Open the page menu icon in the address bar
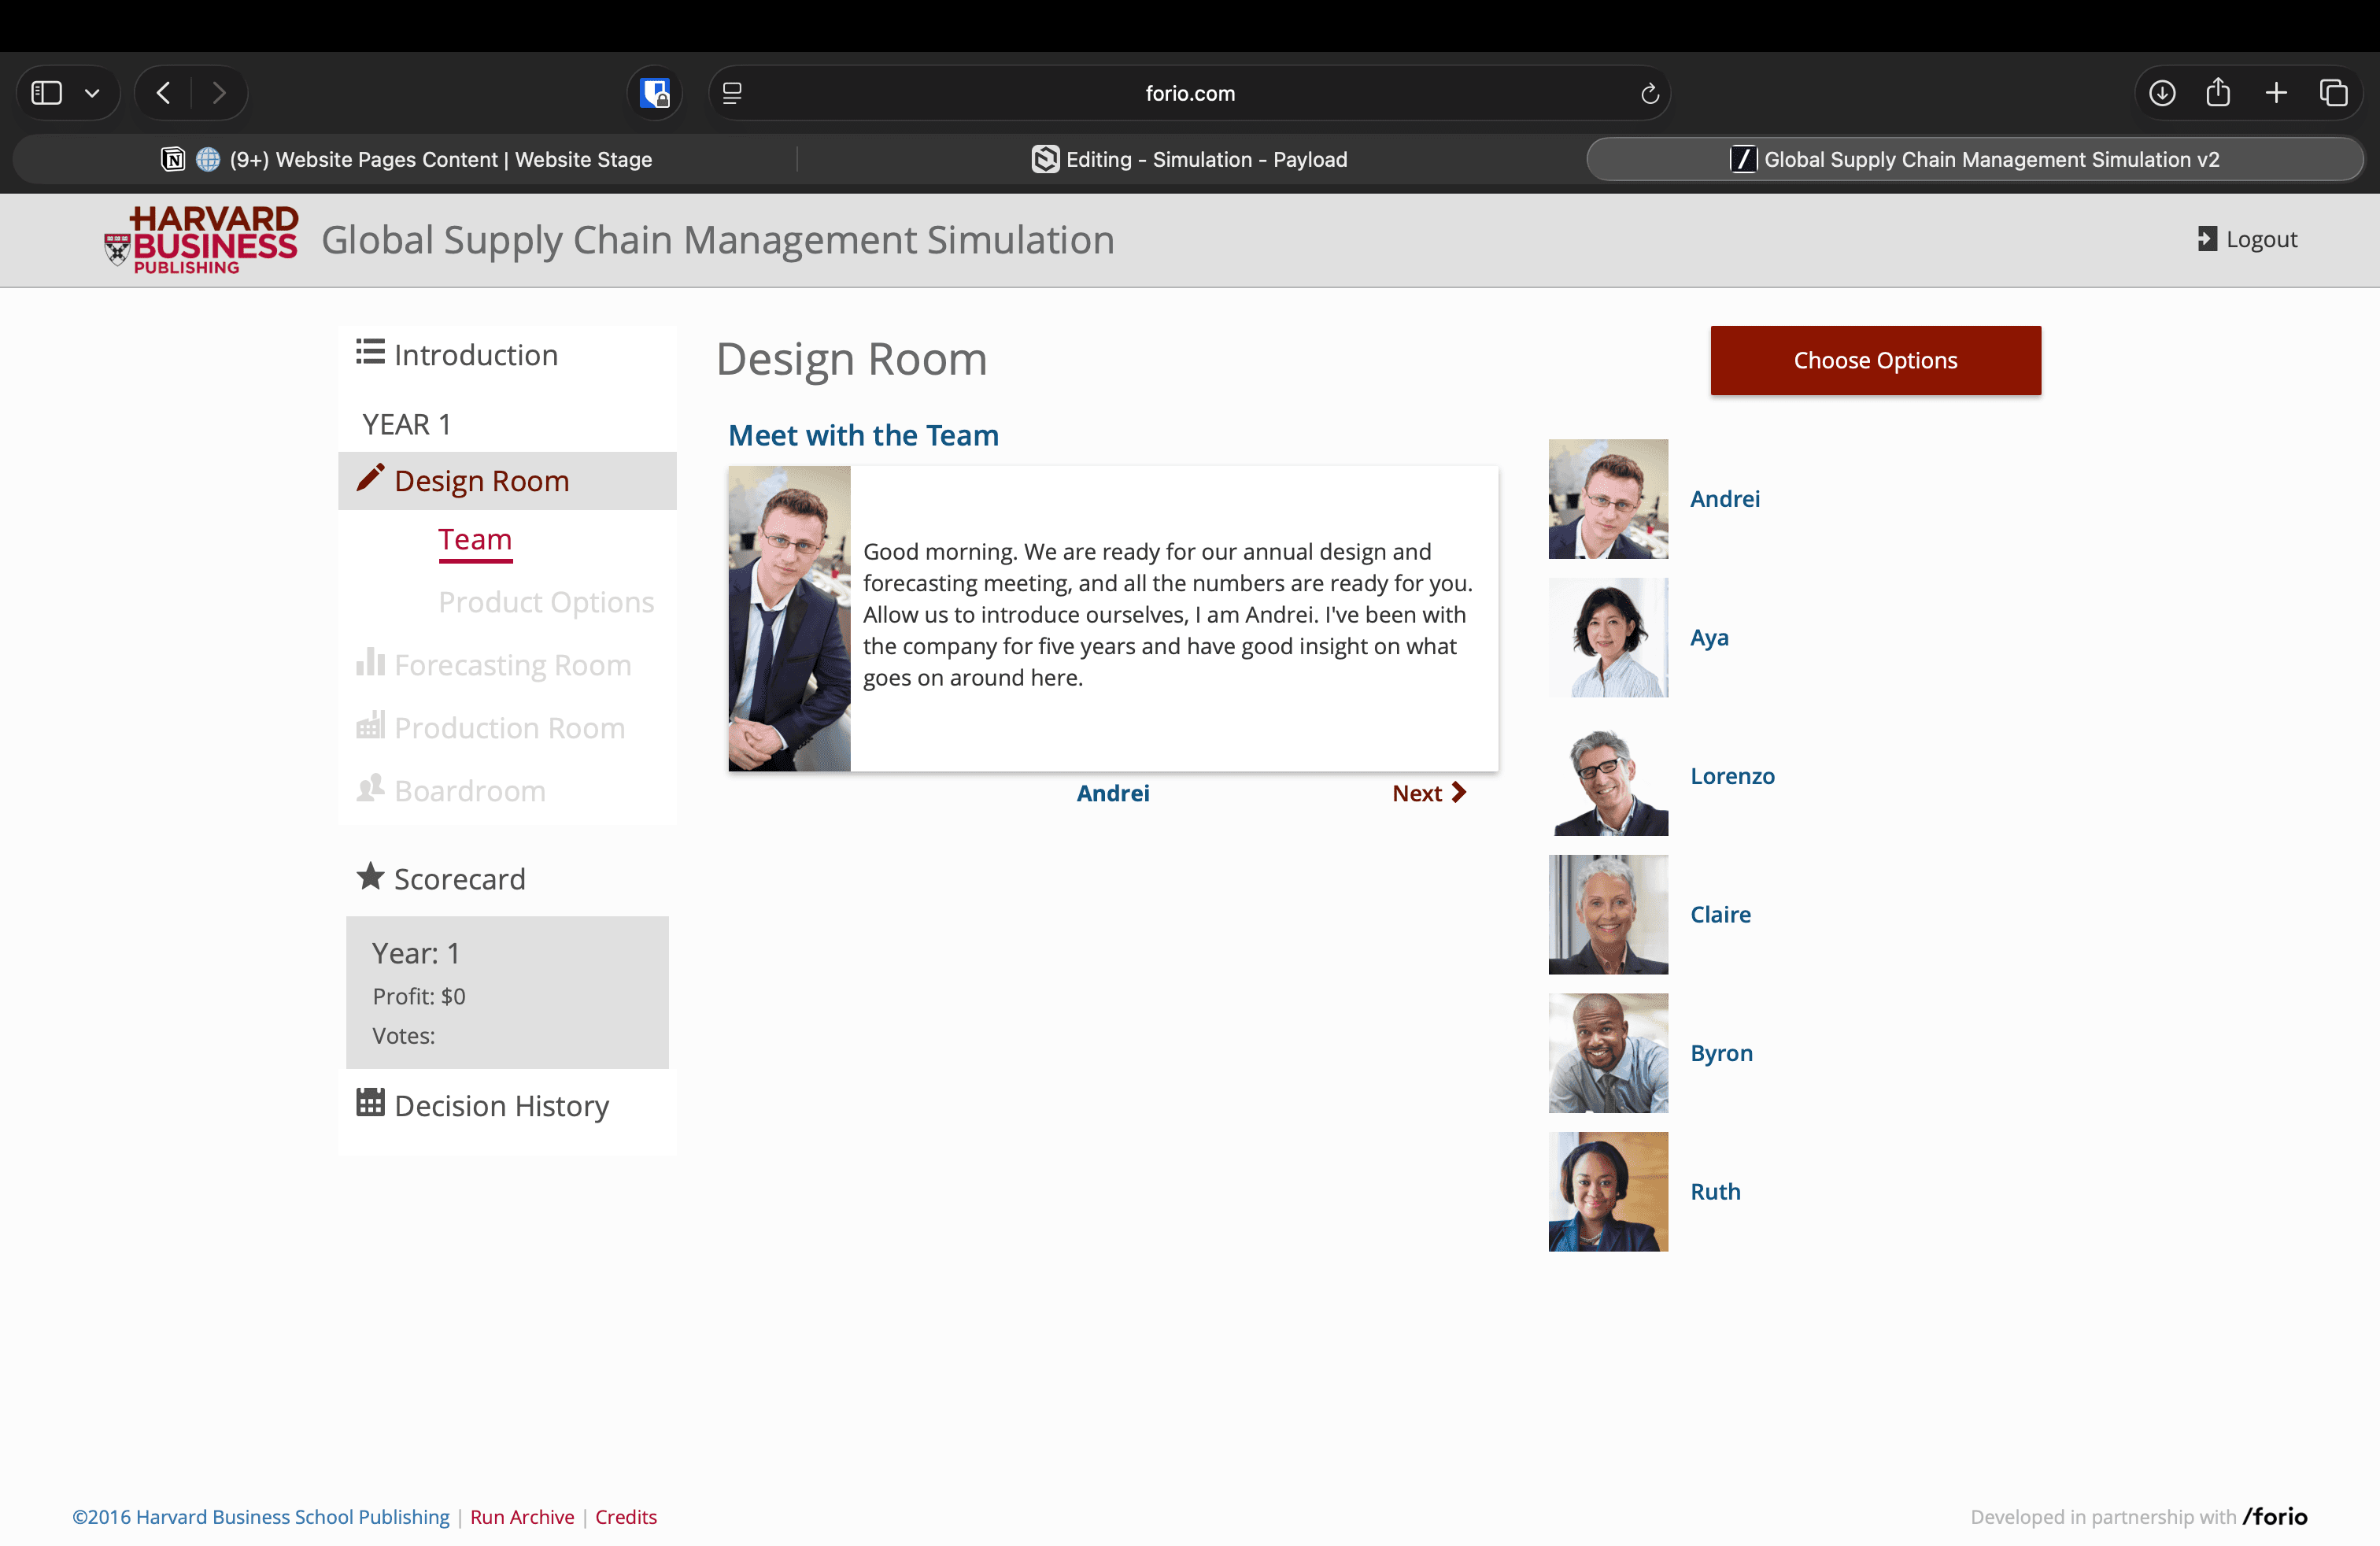The width and height of the screenshot is (2380, 1546). pos(732,93)
